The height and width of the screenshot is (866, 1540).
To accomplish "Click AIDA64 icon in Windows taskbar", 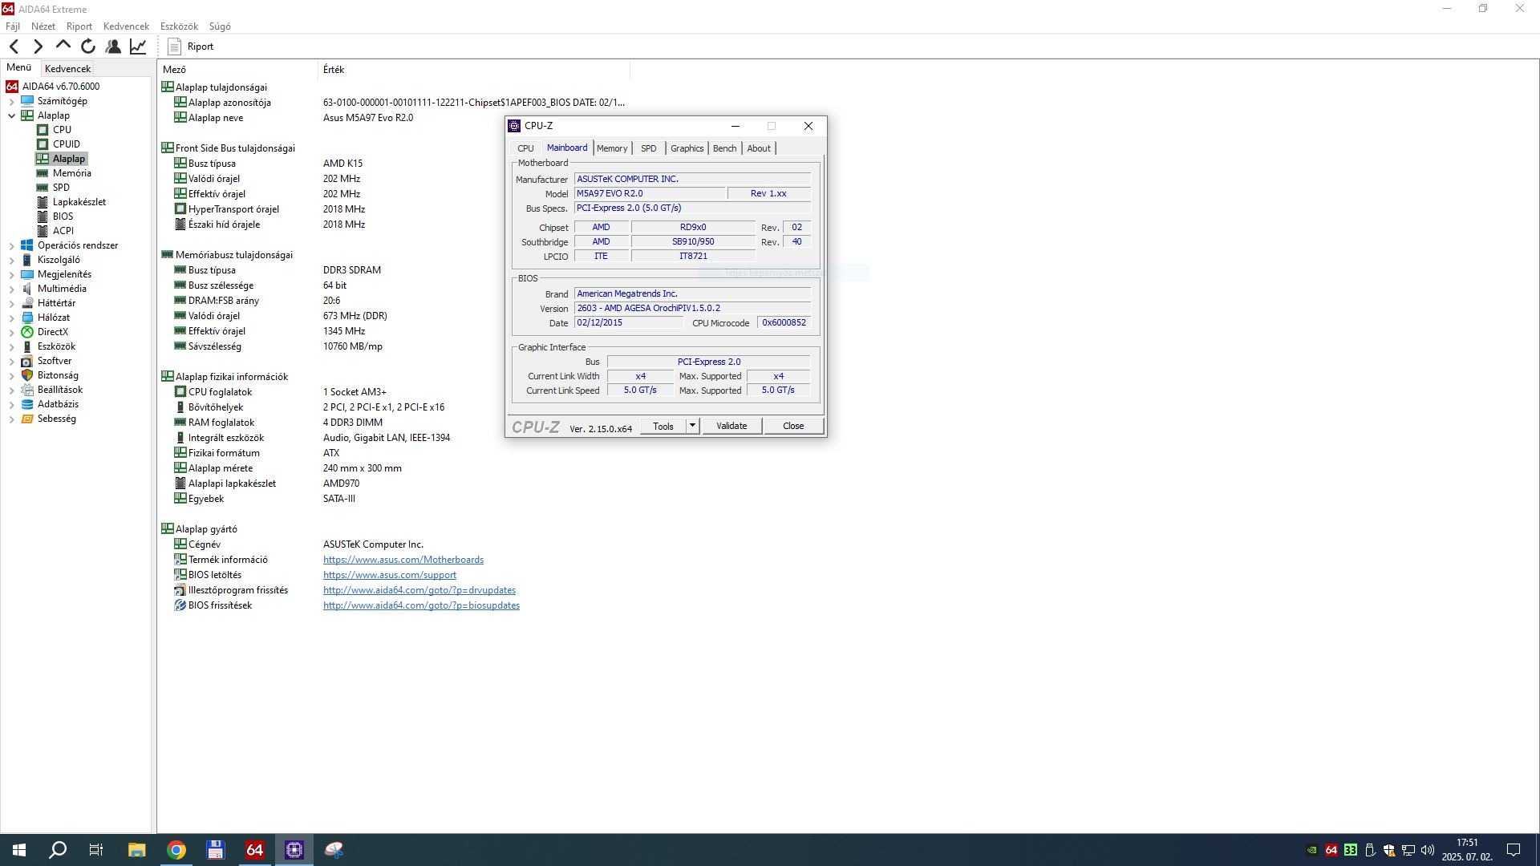I will coord(254,850).
